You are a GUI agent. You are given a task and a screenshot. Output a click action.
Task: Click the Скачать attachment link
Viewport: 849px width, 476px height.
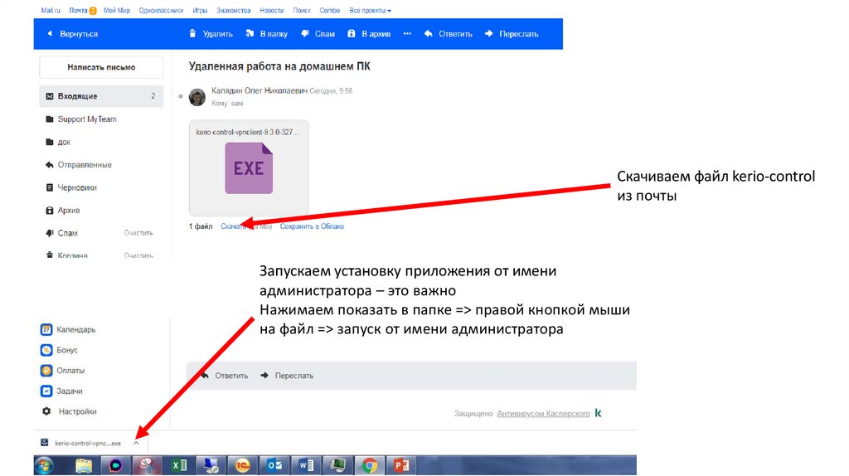(x=233, y=226)
